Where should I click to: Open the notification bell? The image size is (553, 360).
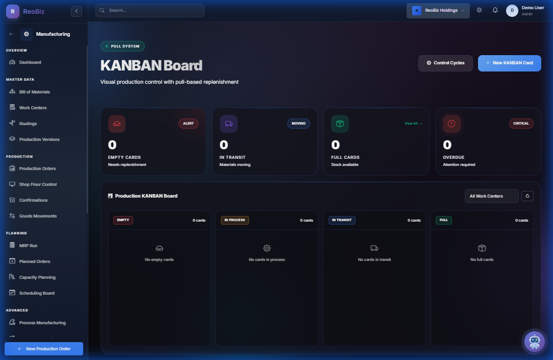(x=495, y=10)
